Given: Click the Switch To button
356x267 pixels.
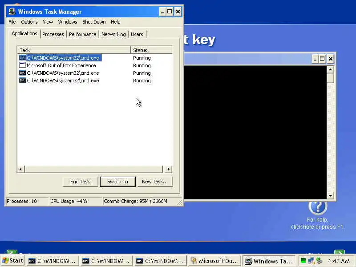Looking at the screenshot, I should pyautogui.click(x=117, y=182).
